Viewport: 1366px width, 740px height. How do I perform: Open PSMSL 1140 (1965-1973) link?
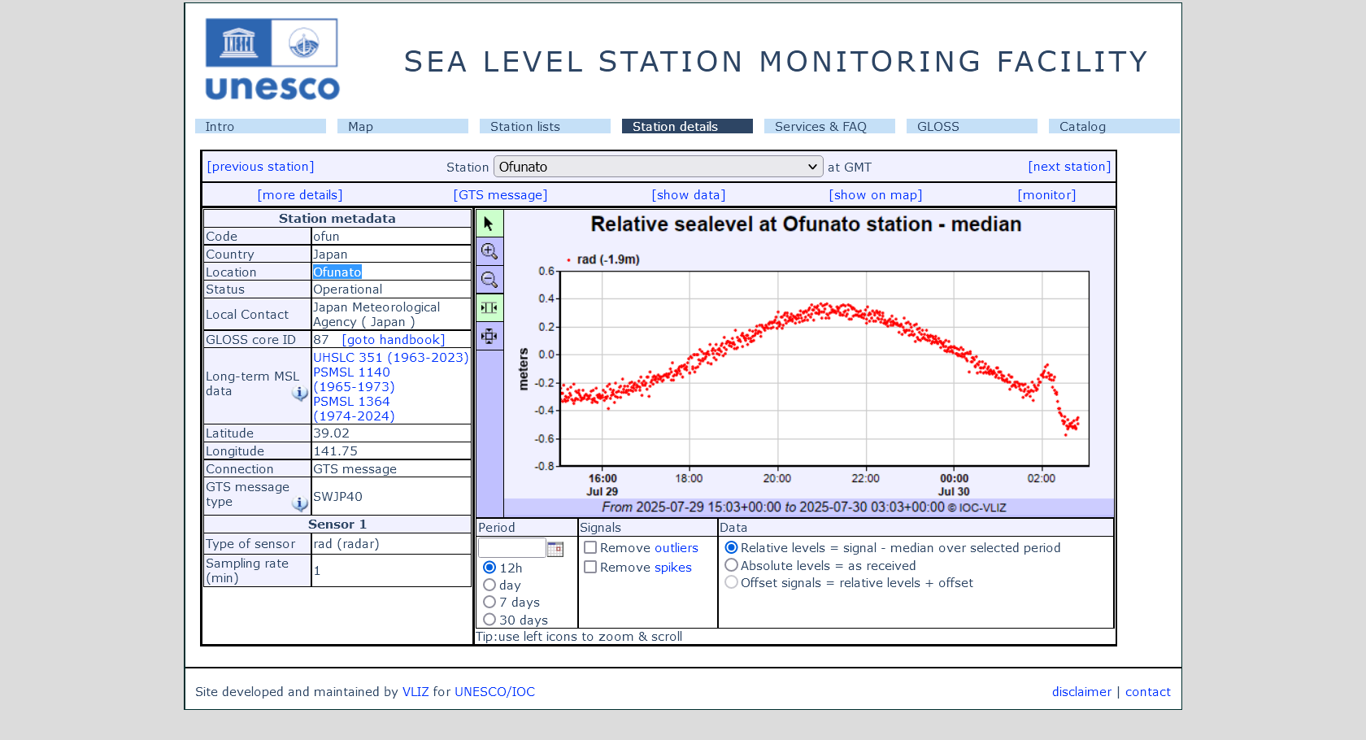[354, 380]
